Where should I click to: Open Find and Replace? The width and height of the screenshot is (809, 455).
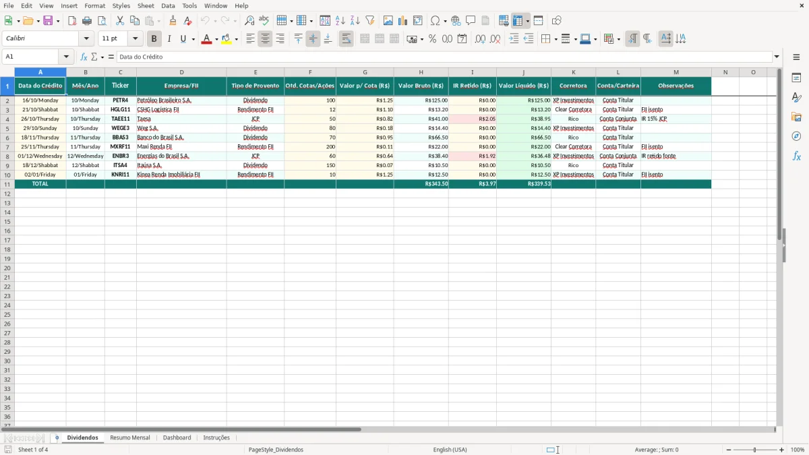249,21
